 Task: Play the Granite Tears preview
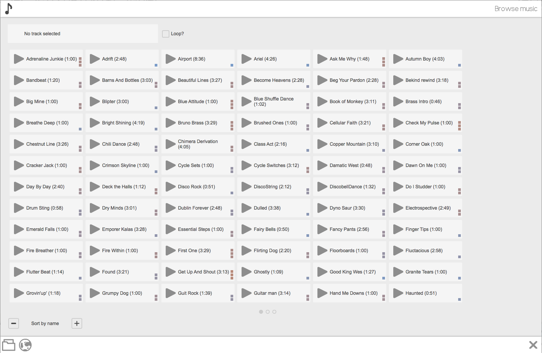click(398, 272)
